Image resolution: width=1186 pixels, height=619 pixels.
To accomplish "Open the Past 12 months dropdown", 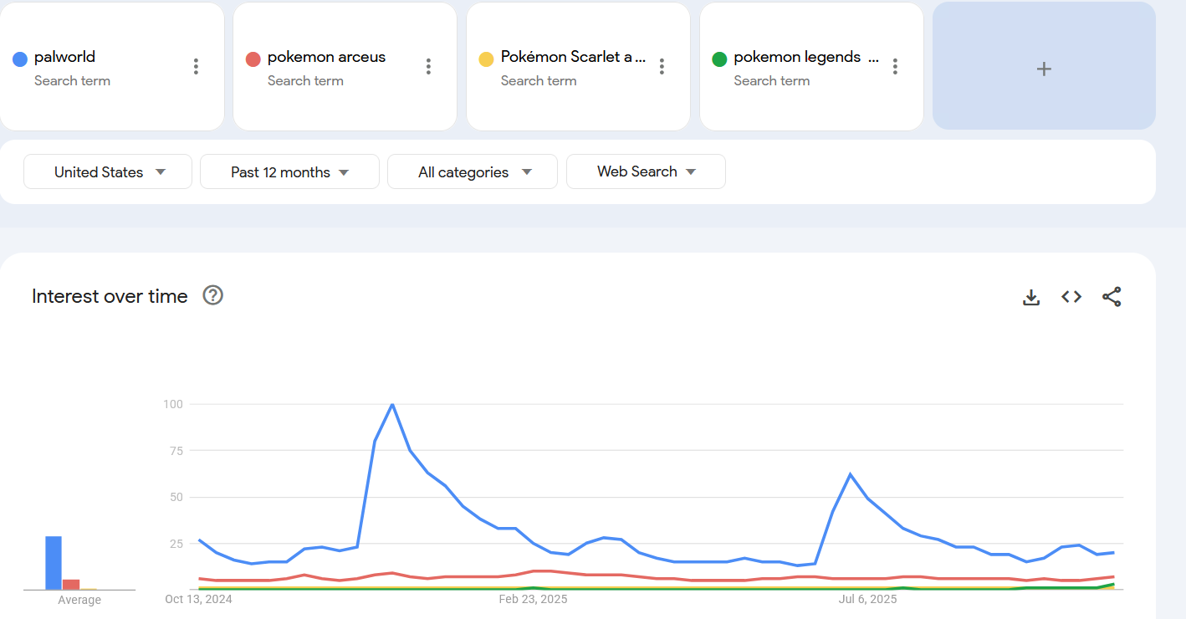I will tap(289, 172).
